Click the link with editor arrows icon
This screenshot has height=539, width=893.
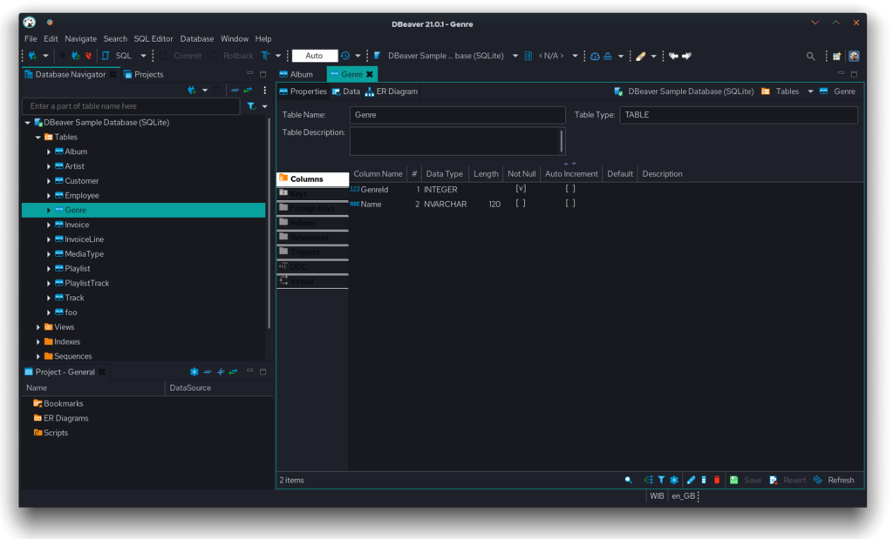(x=248, y=90)
